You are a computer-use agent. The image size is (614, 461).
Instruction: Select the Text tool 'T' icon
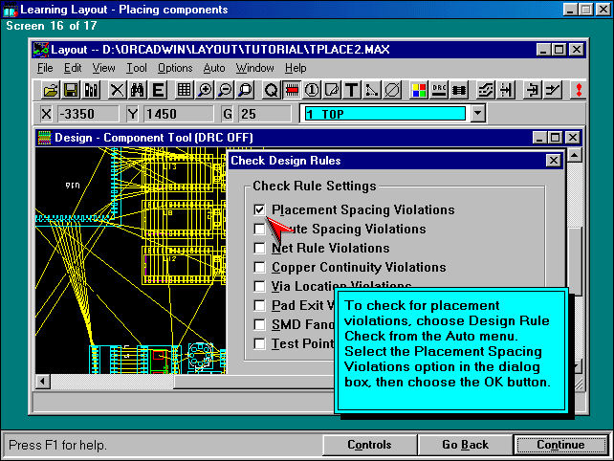click(x=352, y=90)
